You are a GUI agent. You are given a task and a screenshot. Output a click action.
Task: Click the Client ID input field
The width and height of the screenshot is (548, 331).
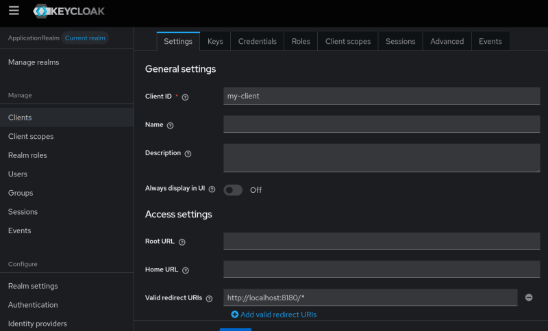(382, 96)
